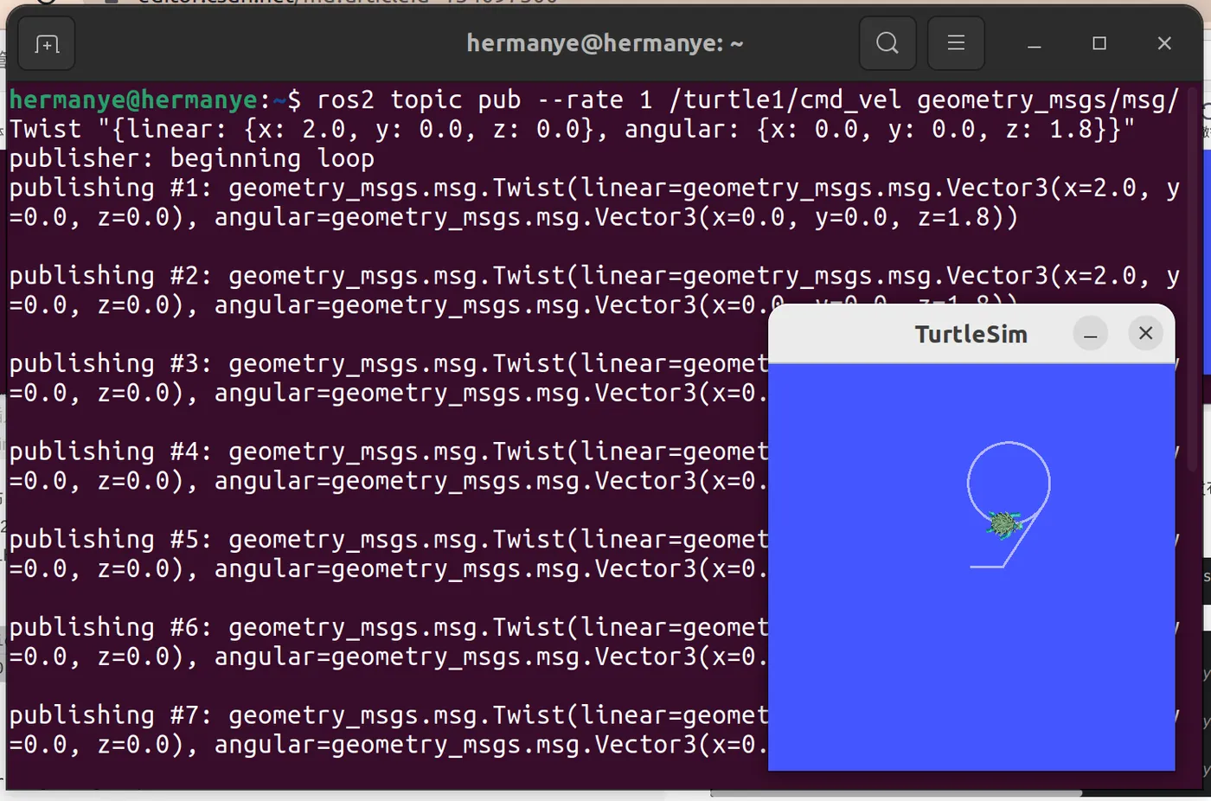Viewport: 1211px width, 801px height.
Task: Click the horizontal scrollbar below the terminal
Action: pyautogui.click(x=895, y=793)
